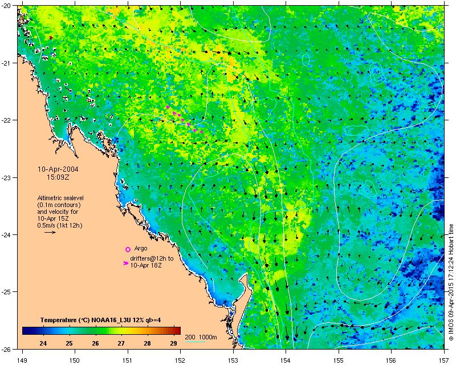Click the '10-Apr 18Z' drifter legend text
The image size is (456, 365).
click(146, 265)
